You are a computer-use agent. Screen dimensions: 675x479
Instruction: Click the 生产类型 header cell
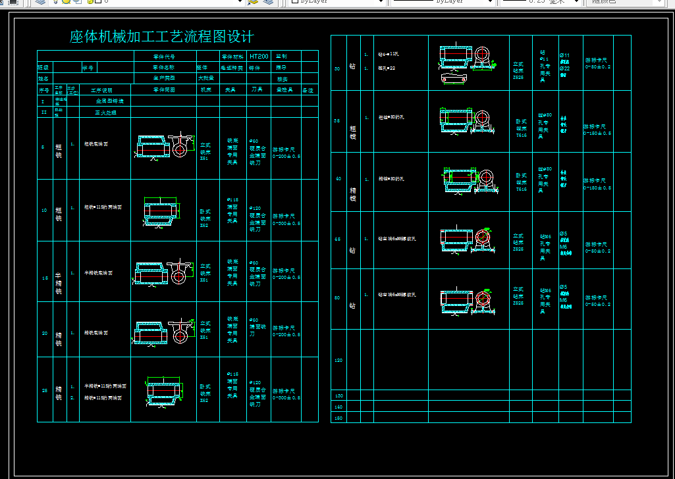(164, 78)
